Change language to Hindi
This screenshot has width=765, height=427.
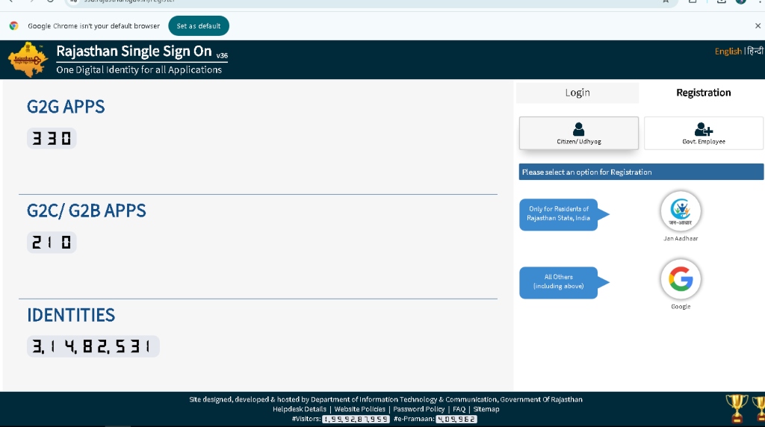pyautogui.click(x=755, y=52)
